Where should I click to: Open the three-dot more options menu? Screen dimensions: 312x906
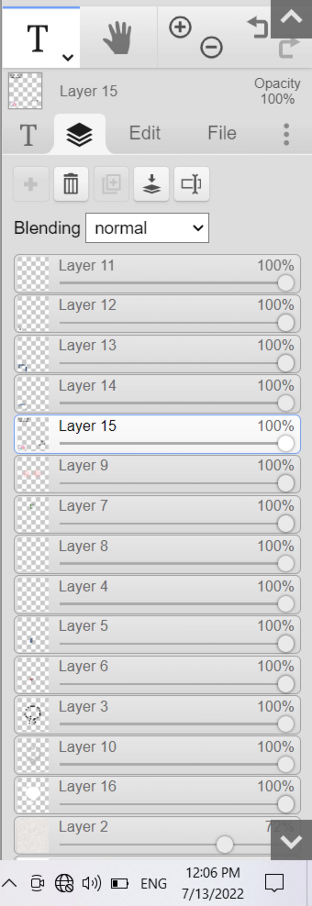pos(286,134)
